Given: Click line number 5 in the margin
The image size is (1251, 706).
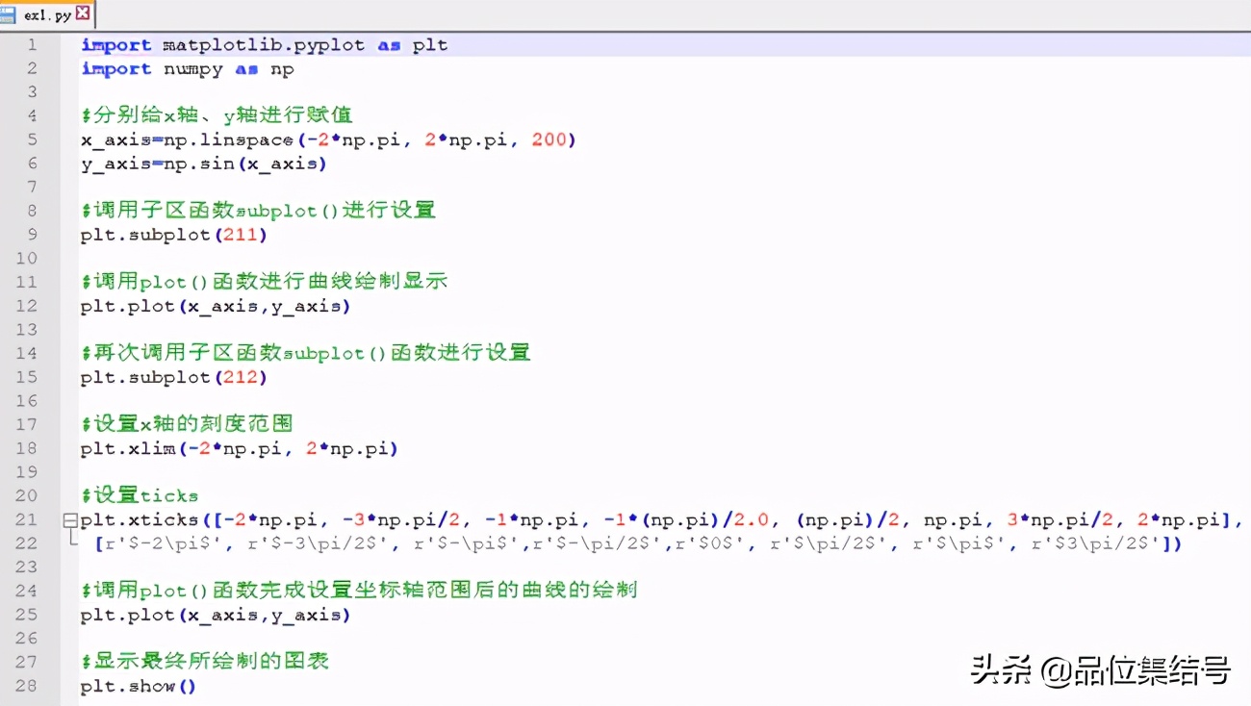Looking at the screenshot, I should coord(32,139).
